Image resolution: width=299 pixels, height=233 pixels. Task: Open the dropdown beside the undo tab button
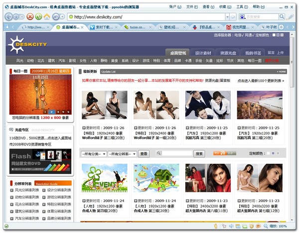point(63,17)
